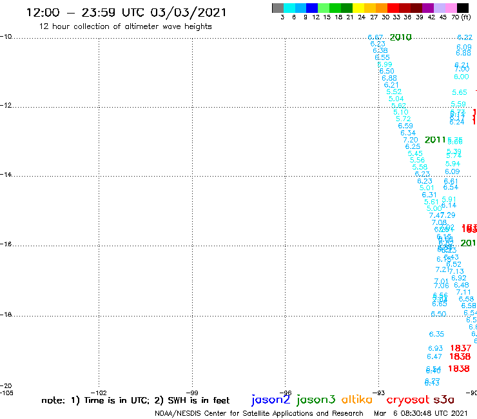This screenshot has width=477, height=419.
Task: Click the '12 hour collection of altimeter wave heights' subtitle
Action: tap(125, 26)
